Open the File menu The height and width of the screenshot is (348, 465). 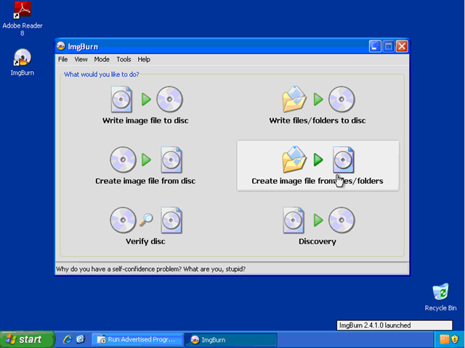(x=63, y=60)
